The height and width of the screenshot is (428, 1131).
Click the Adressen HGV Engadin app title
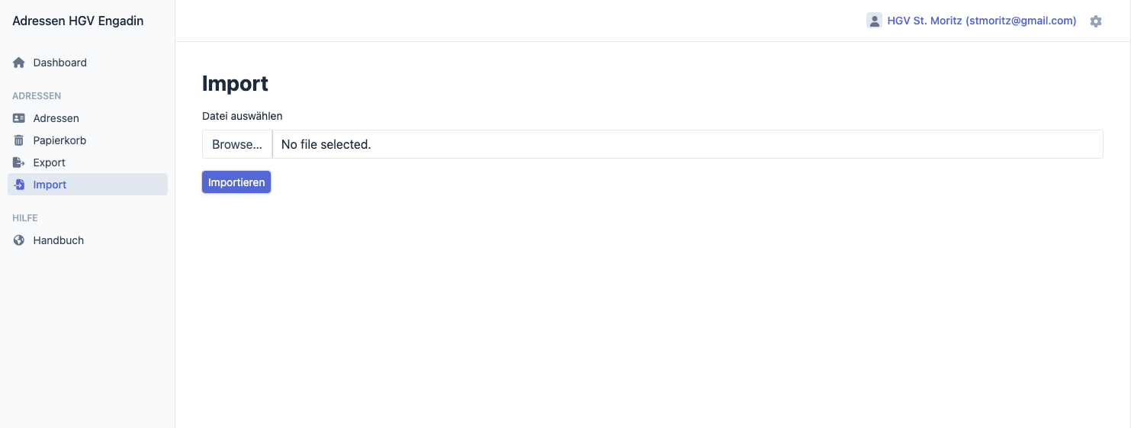[x=78, y=21]
